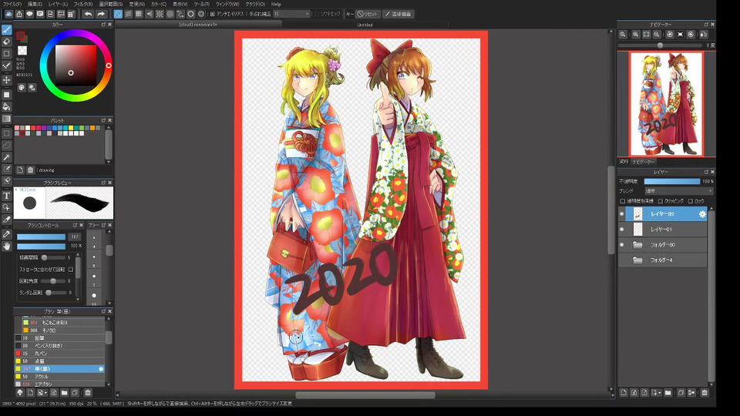
Task: Hide the レイヤー01 layer visibility
Action: (622, 230)
